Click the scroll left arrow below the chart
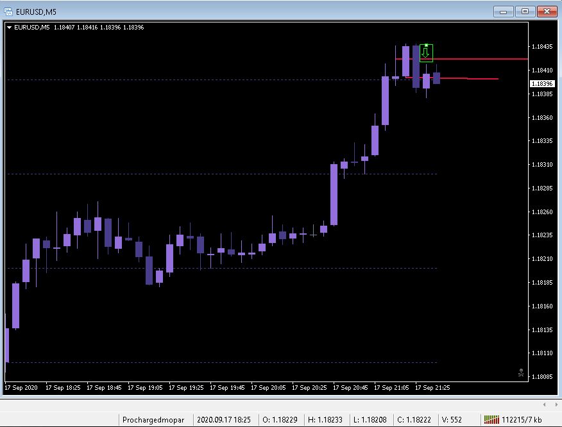562x427 pixels. [545, 405]
